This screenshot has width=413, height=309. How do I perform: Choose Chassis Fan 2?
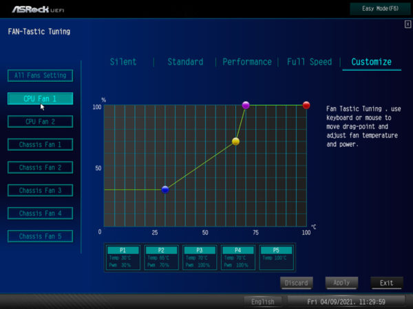coord(41,168)
